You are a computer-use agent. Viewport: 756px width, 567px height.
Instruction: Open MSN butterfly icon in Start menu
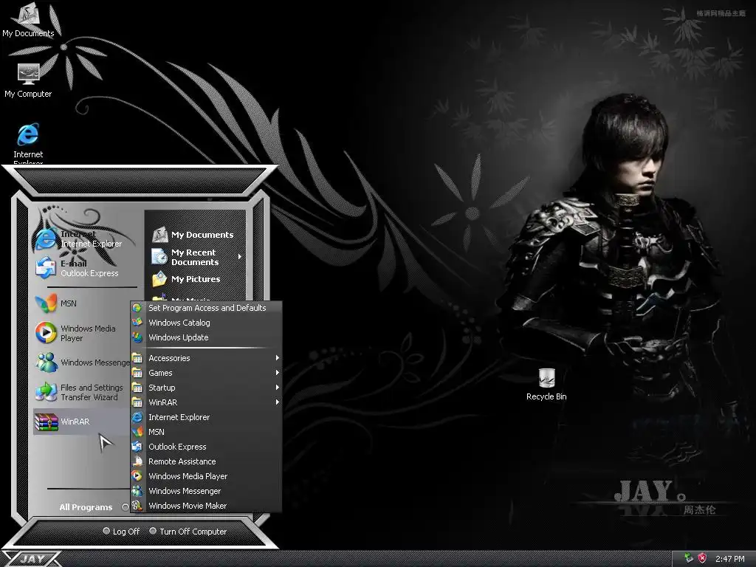(47, 303)
